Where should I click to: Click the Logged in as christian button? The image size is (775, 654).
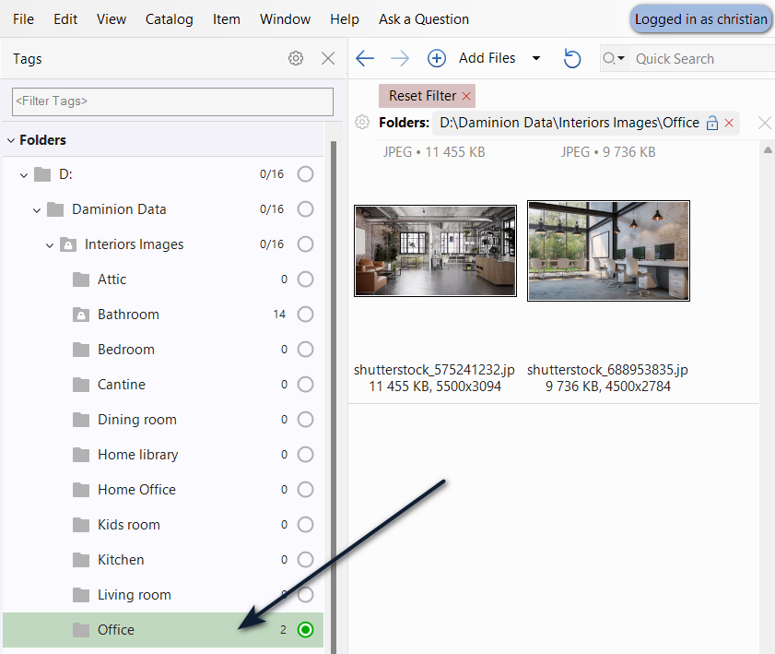click(700, 19)
